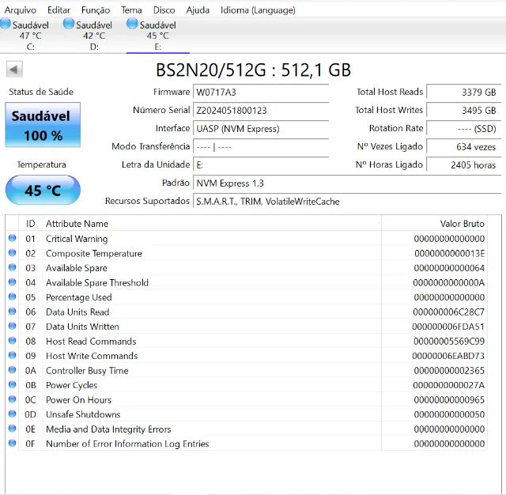506x495 pixels.
Task: Click the previous disk arrow button
Action: click(x=14, y=69)
